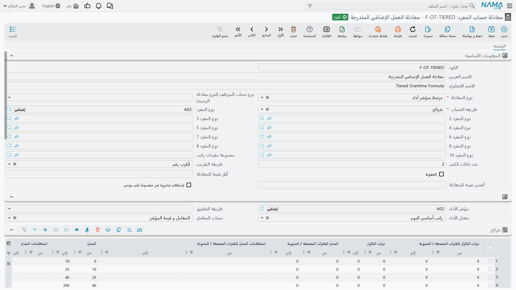Click the أقل قيمة للمعادلة input field

99,174
